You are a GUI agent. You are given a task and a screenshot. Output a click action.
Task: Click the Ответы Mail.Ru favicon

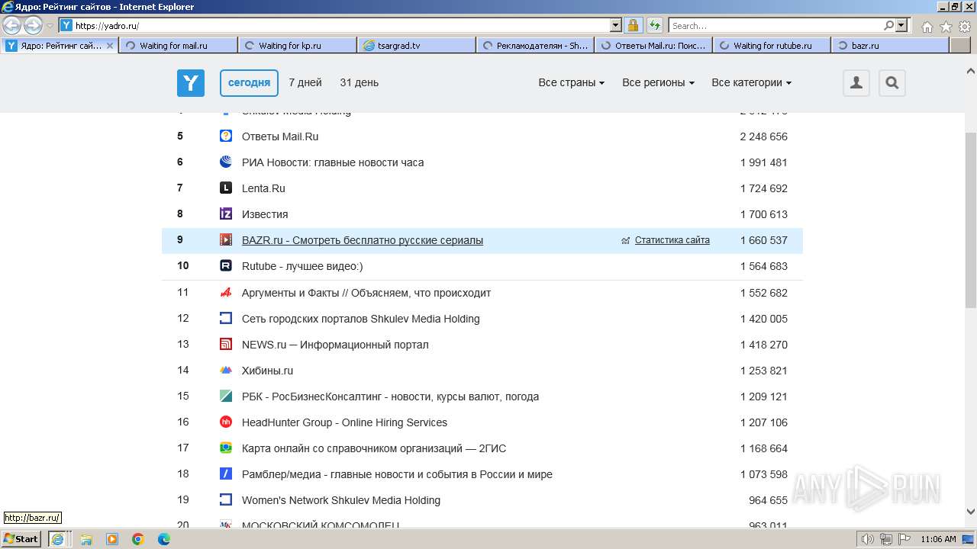pyautogui.click(x=226, y=136)
